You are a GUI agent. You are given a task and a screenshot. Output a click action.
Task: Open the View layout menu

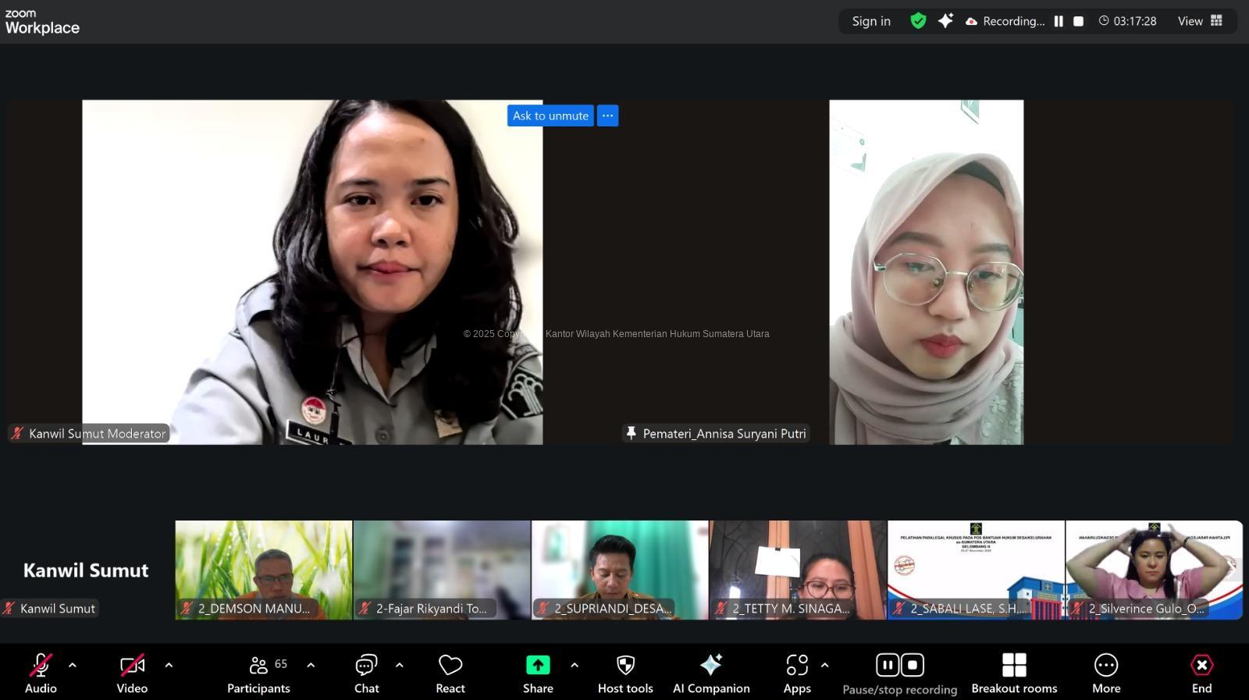[1200, 21]
